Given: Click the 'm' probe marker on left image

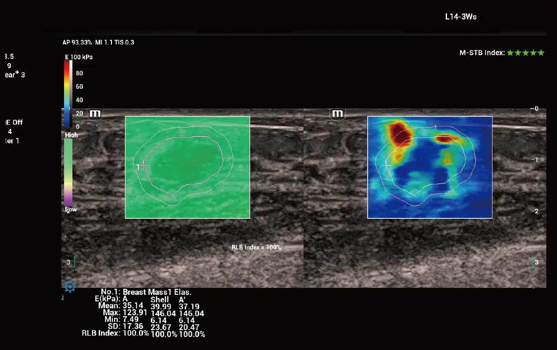Looking at the screenshot, I should point(95,114).
